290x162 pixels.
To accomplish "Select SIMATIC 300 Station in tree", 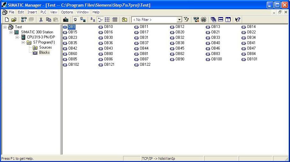I will (37, 32).
